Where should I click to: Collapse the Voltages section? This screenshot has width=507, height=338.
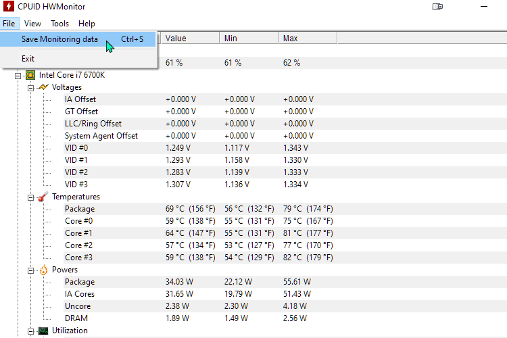tap(30, 88)
